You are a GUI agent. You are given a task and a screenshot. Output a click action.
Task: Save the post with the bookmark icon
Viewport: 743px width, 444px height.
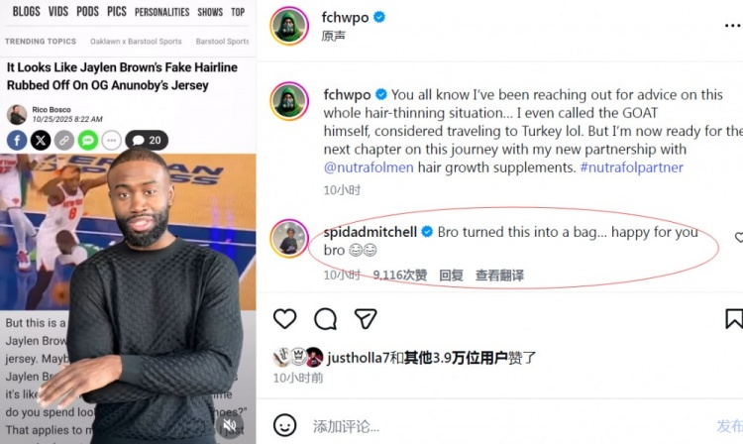[x=734, y=318]
